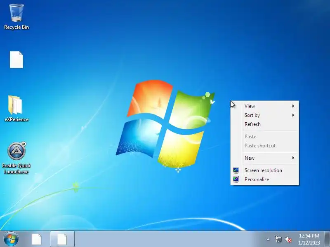Open the clock showing 12:54 PM
This screenshot has height=247, width=330.
point(309,239)
